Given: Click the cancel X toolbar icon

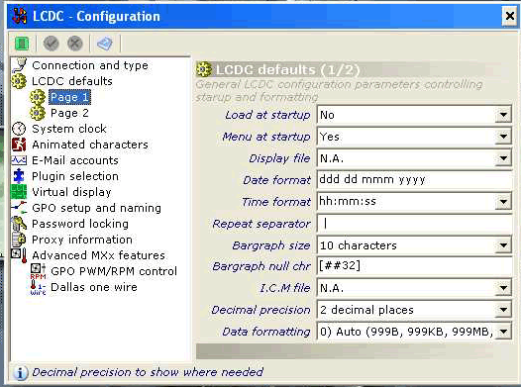Looking at the screenshot, I should tap(75, 44).
